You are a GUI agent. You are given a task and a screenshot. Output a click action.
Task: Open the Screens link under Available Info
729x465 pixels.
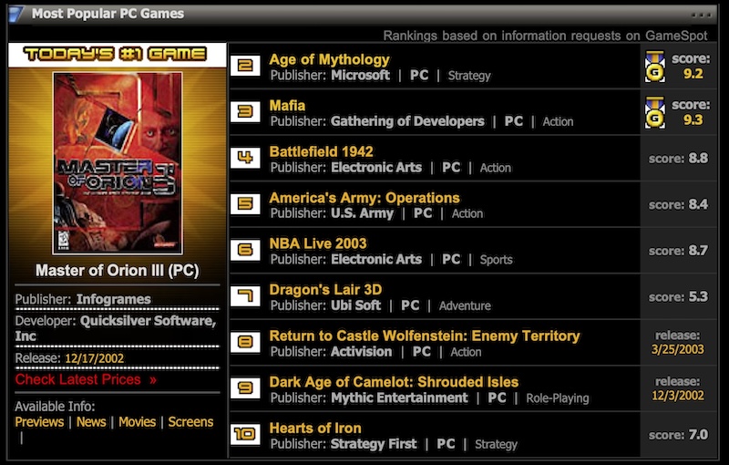190,422
